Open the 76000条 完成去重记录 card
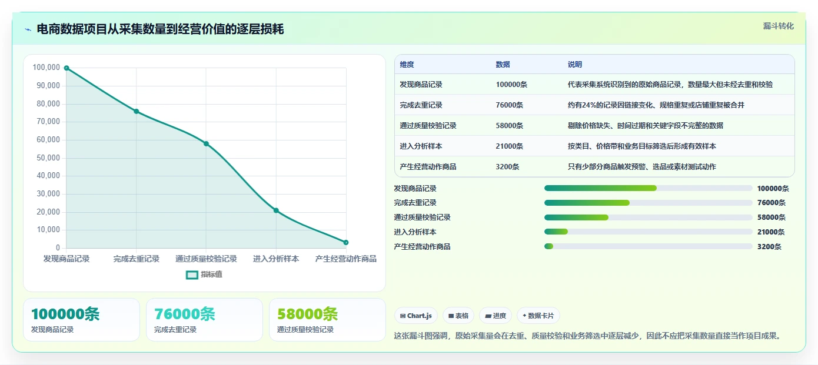818x365 pixels. 204,320
